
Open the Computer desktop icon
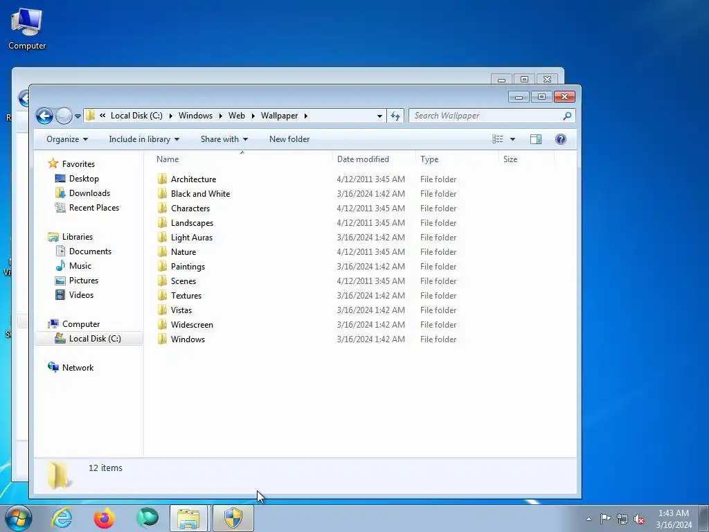click(x=27, y=28)
